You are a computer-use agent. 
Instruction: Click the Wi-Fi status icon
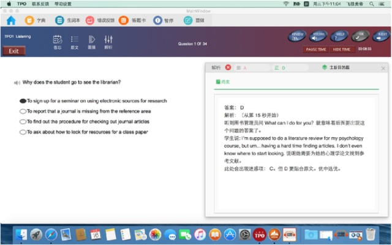[x=286, y=4]
